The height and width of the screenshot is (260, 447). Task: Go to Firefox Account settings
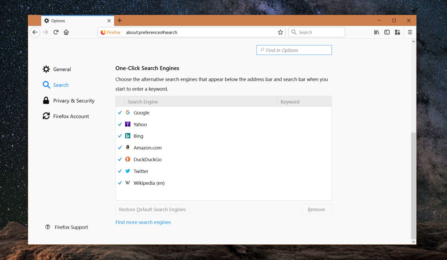point(66,116)
